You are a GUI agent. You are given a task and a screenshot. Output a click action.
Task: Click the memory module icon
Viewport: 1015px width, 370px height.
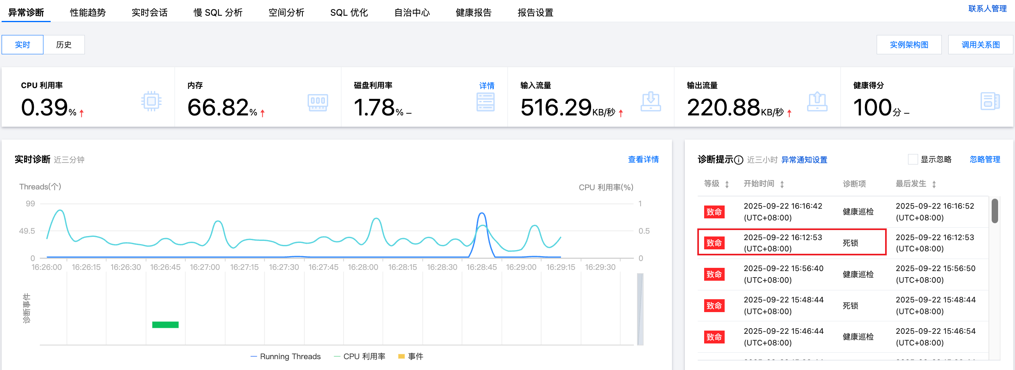tap(318, 102)
